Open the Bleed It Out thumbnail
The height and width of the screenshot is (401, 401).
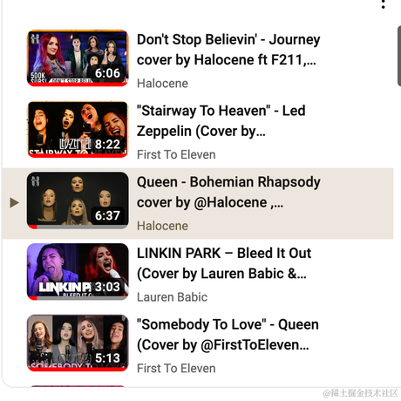[x=78, y=272]
